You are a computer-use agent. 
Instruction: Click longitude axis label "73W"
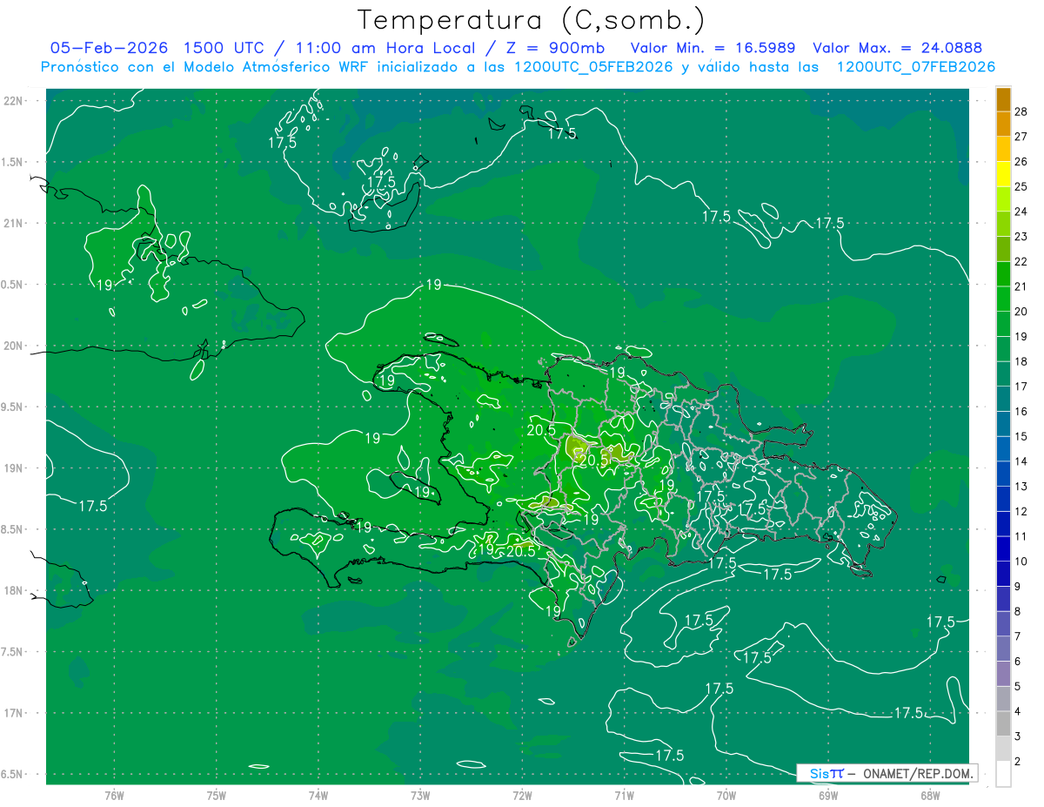coord(420,795)
